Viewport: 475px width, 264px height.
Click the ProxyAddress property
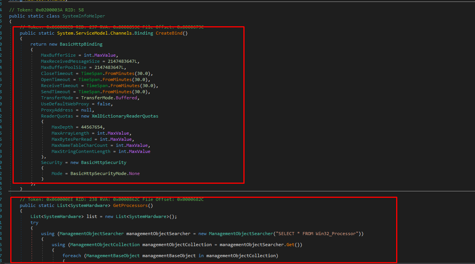pyautogui.click(x=57, y=110)
